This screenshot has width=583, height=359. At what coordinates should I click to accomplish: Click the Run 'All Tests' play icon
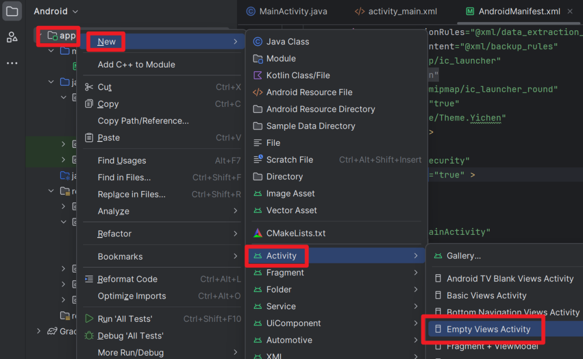(x=89, y=319)
